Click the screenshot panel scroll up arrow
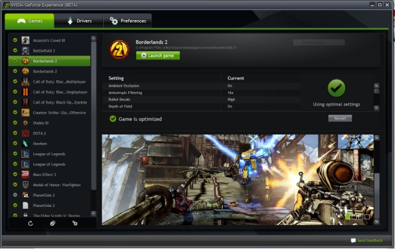Screen dimensions: 395x249 click(x=377, y=138)
